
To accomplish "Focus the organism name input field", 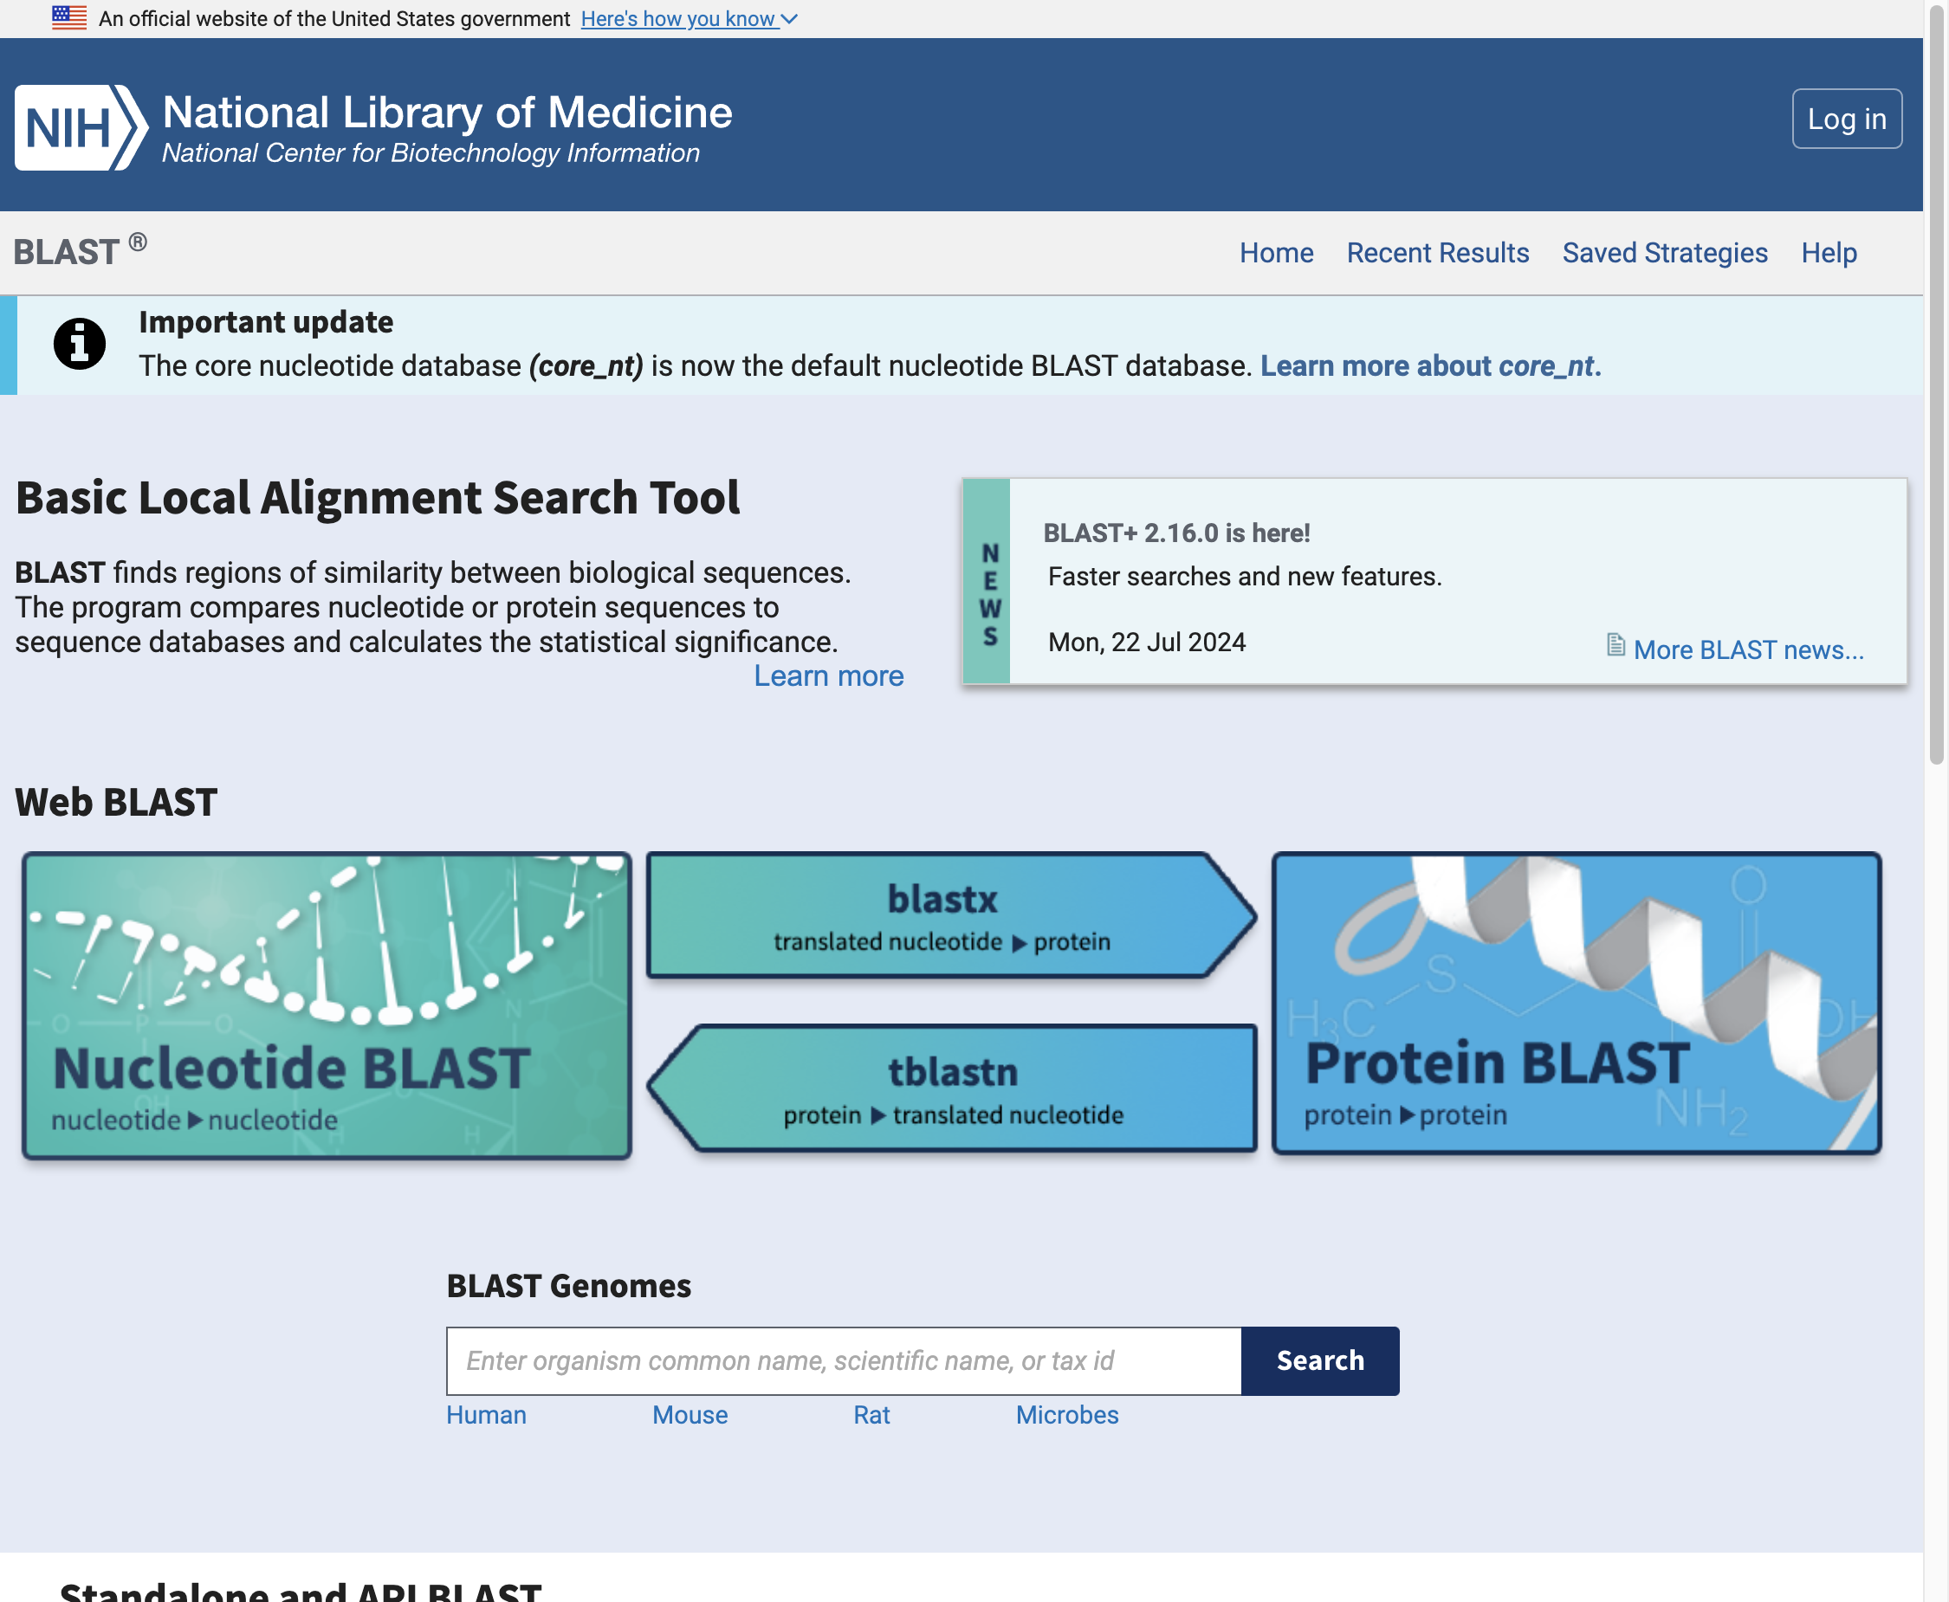I will [x=844, y=1360].
